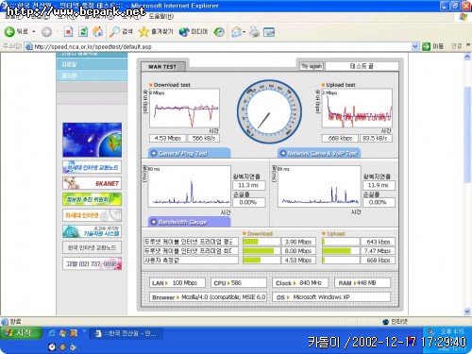Open the Help menu in menu bar

pyautogui.click(x=160, y=16)
